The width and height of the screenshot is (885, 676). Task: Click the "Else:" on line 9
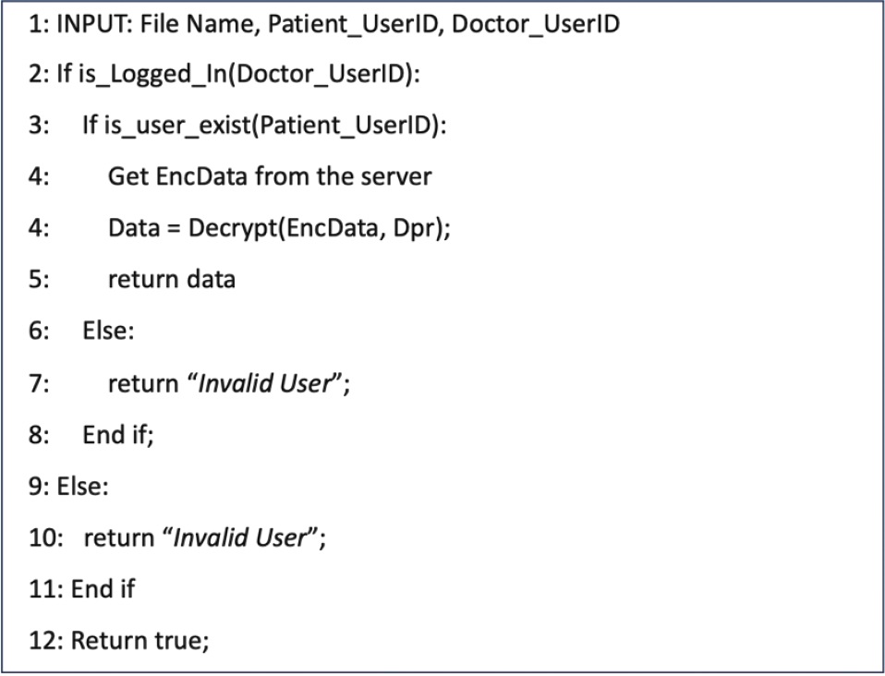point(82,485)
